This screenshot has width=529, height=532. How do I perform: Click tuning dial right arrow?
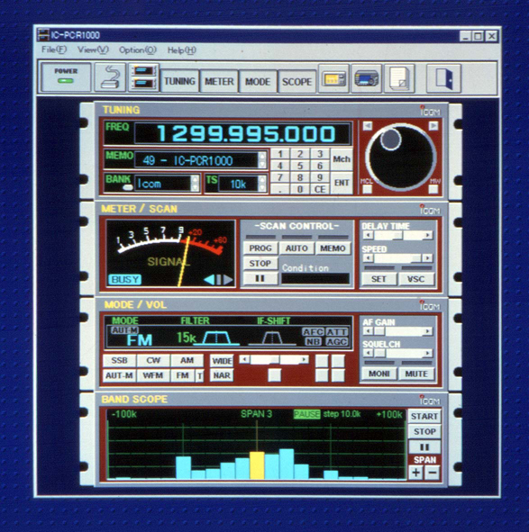tap(433, 126)
